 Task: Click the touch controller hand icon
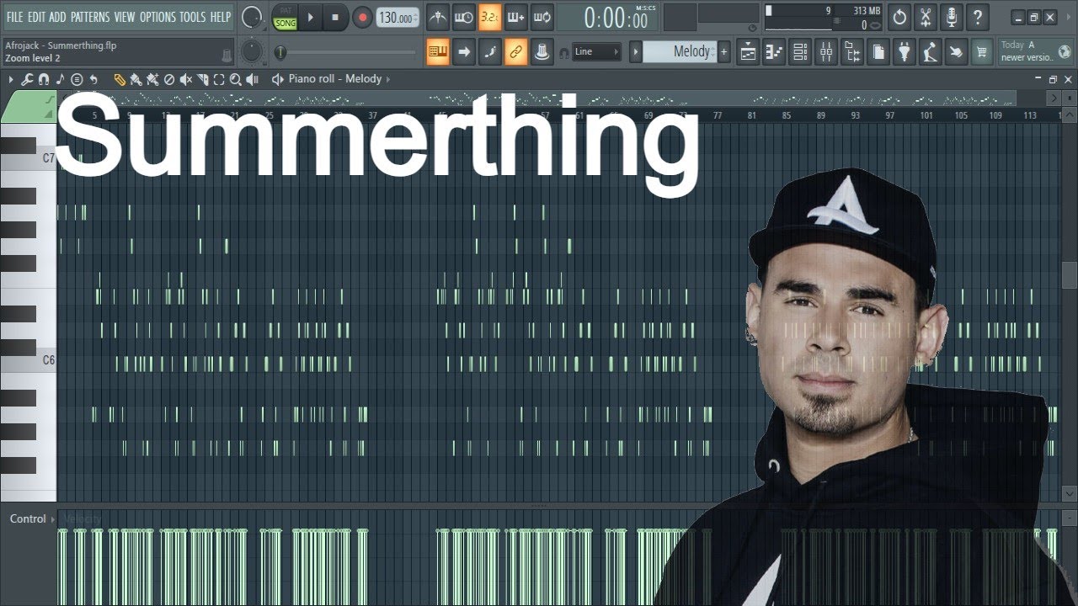click(957, 51)
